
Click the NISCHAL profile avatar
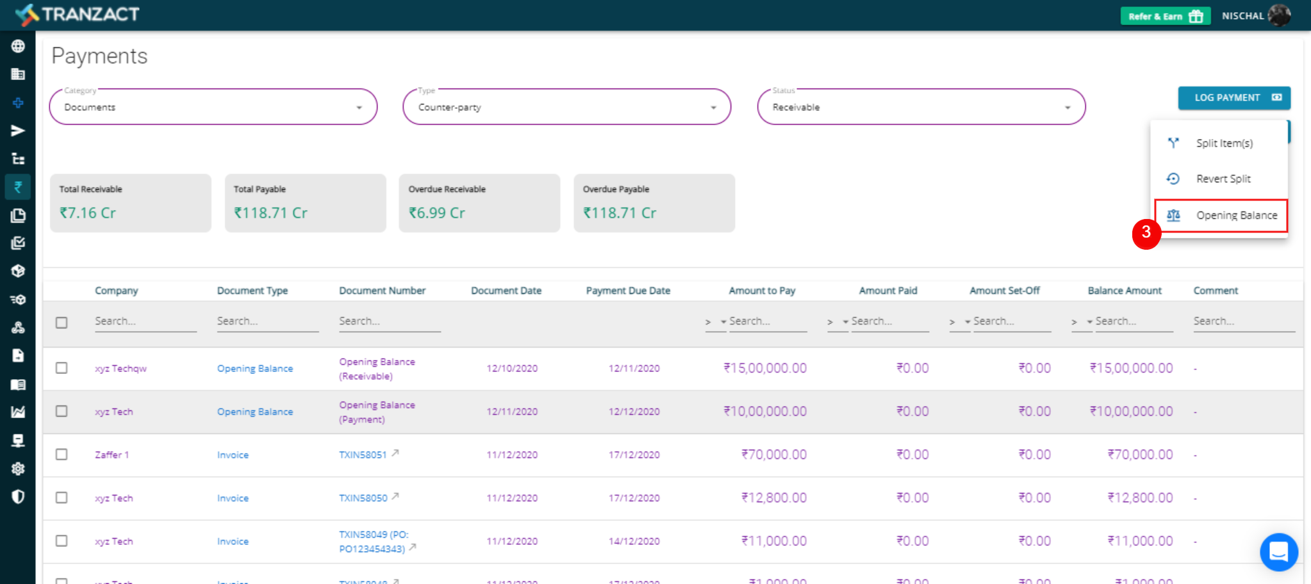click(x=1279, y=15)
